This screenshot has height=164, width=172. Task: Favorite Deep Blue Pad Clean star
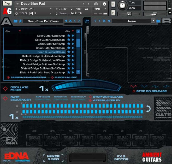click(69, 52)
